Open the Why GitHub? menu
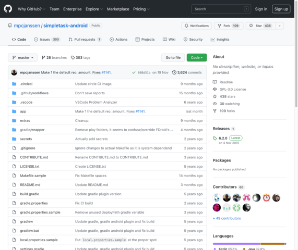The image size is (298, 250). [31, 9]
